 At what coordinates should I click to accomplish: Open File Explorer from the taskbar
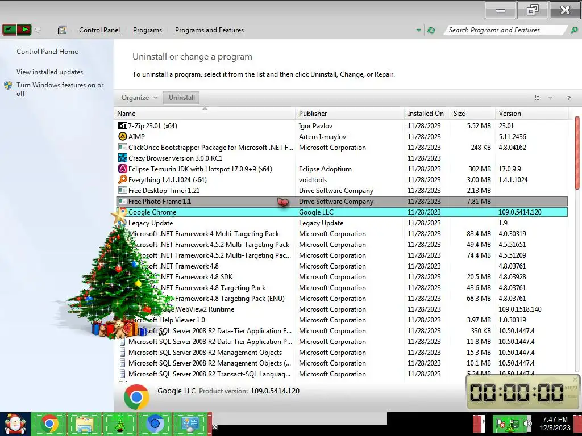coord(84,424)
